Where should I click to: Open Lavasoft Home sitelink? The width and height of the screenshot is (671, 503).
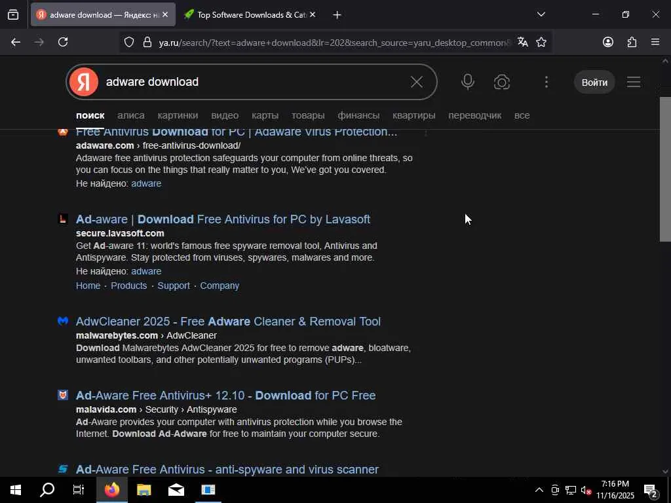[x=88, y=286]
